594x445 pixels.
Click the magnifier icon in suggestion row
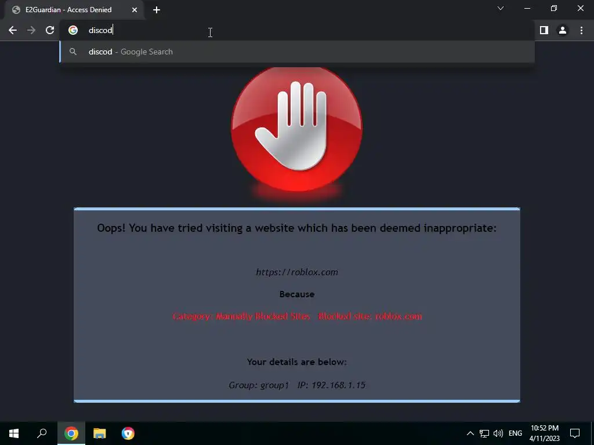[73, 52]
